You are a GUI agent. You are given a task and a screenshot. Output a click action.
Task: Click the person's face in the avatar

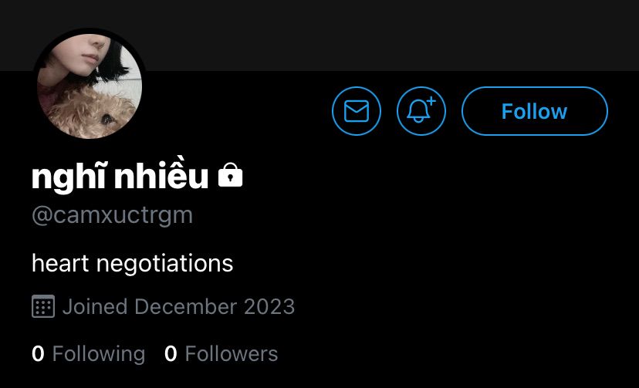pos(77,55)
